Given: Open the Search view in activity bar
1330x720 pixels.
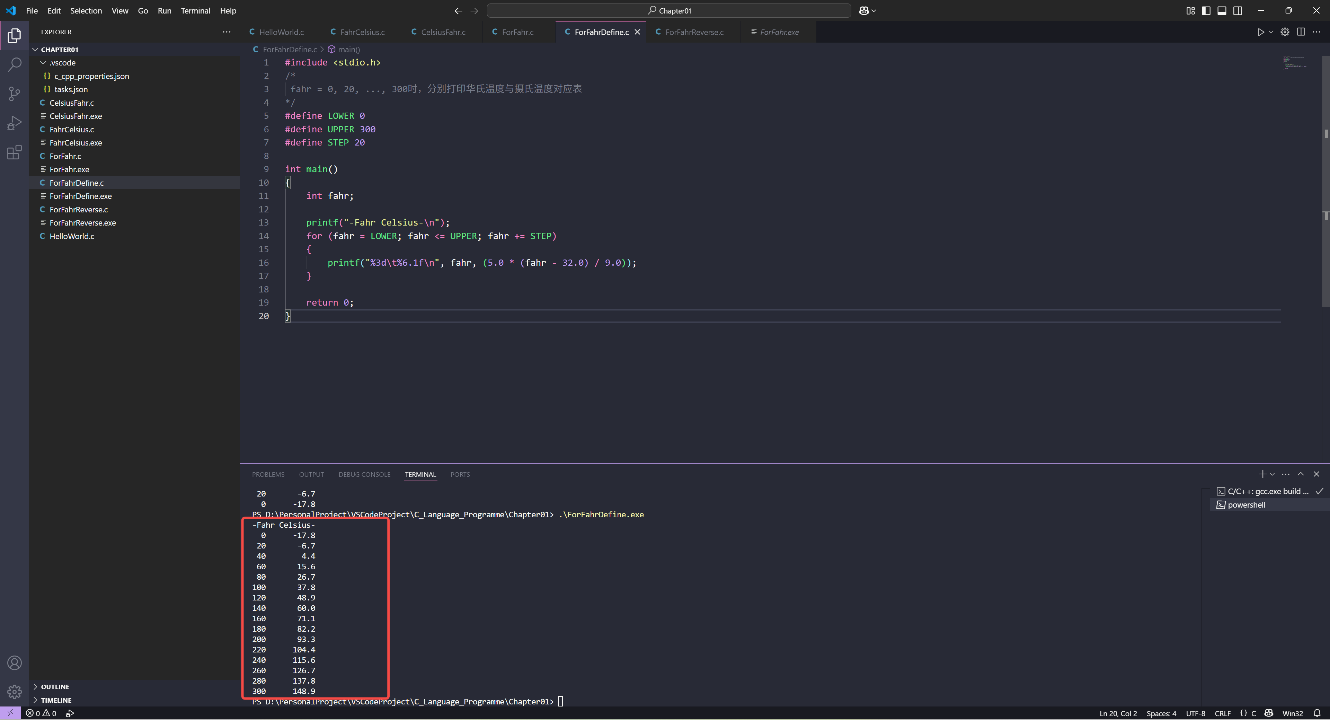Looking at the screenshot, I should point(15,64).
